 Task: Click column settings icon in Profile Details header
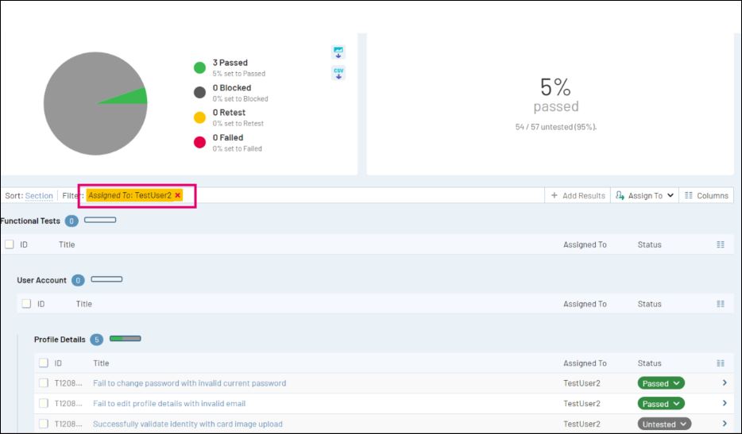coord(721,363)
